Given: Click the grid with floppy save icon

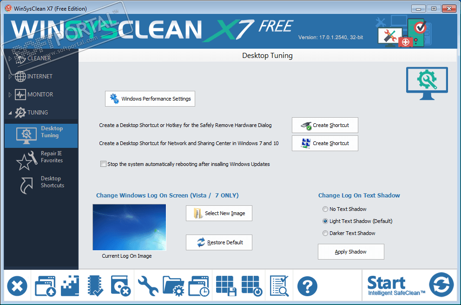Looking at the screenshot, I should tap(226, 286).
